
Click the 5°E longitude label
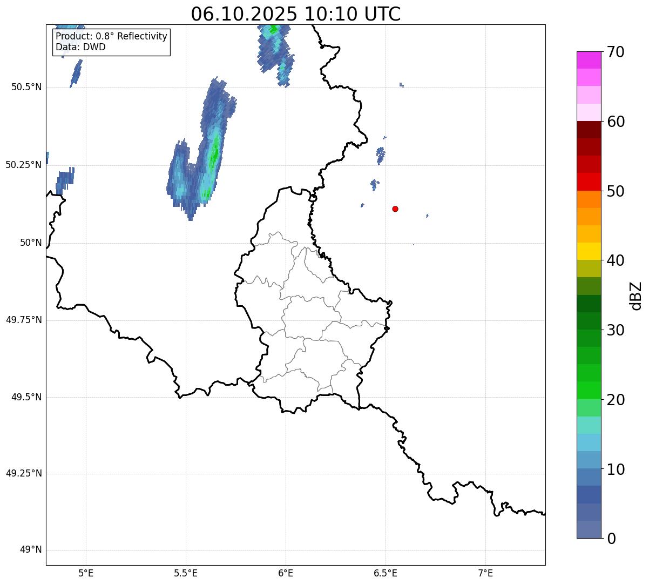86,573
